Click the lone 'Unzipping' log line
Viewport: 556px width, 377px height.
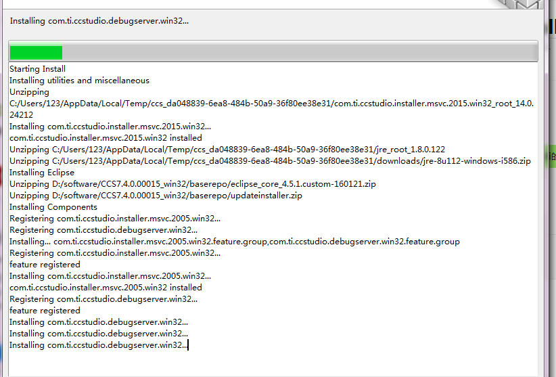click(30, 92)
